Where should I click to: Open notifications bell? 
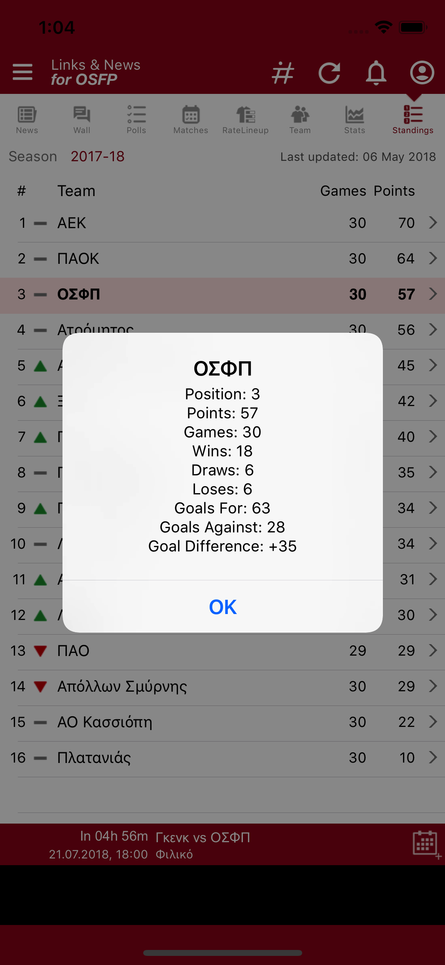click(376, 73)
